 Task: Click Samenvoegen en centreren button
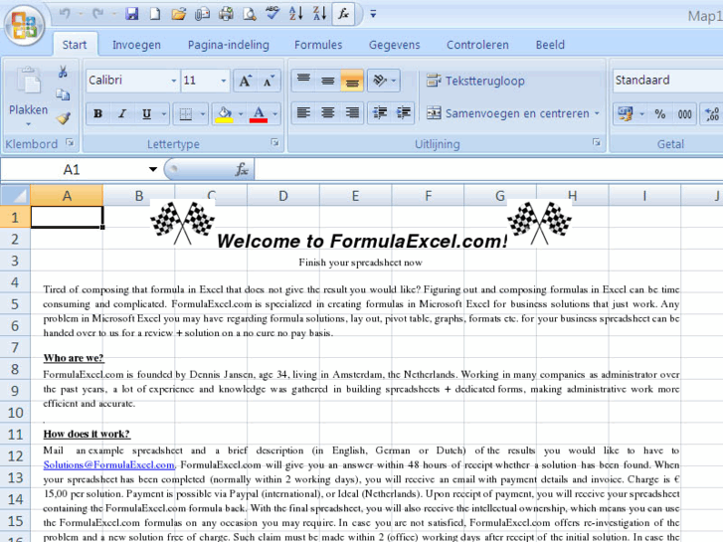tap(507, 113)
